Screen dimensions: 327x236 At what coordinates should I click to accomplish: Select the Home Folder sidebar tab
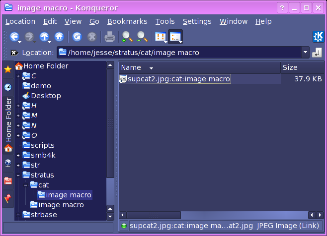click(8, 124)
